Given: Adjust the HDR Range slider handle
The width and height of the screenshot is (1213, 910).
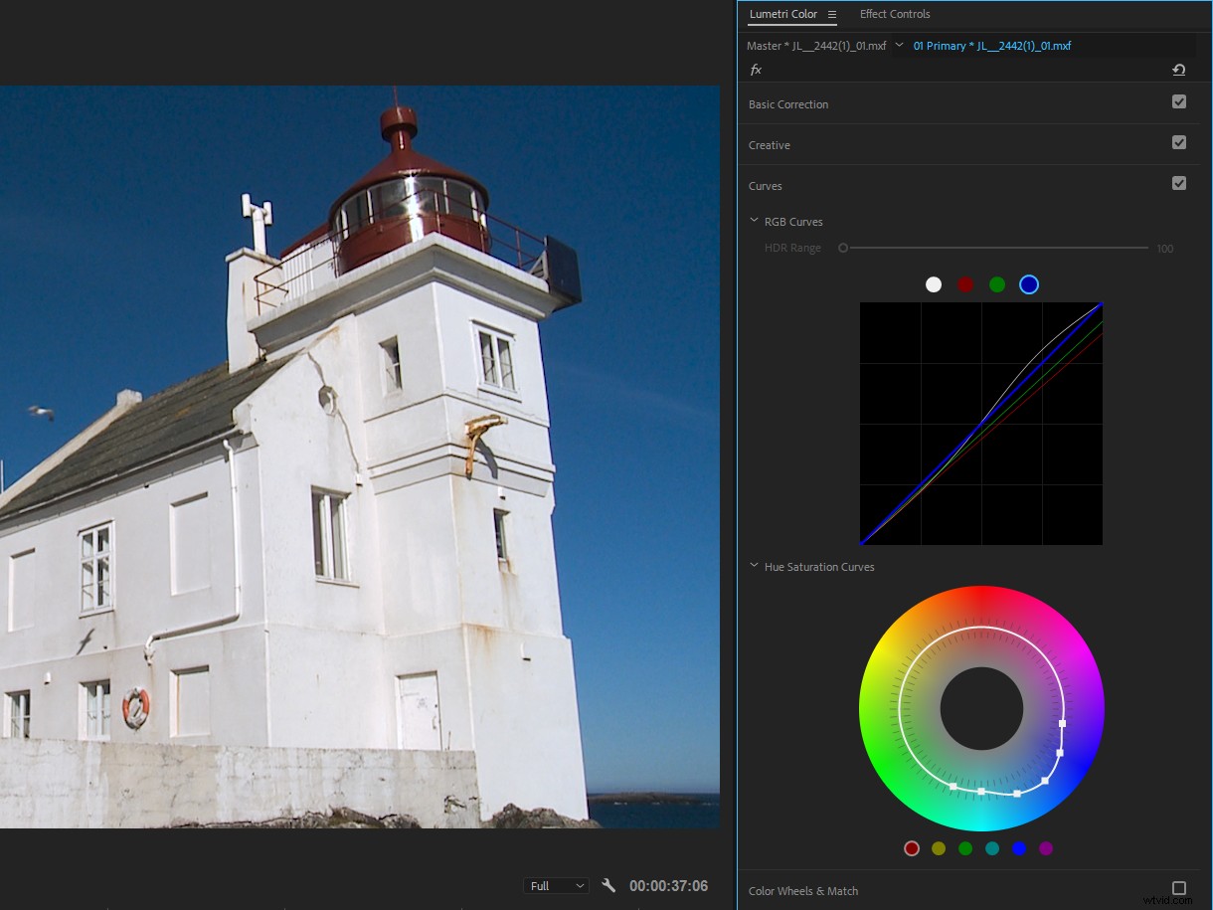Looking at the screenshot, I should coord(842,248).
